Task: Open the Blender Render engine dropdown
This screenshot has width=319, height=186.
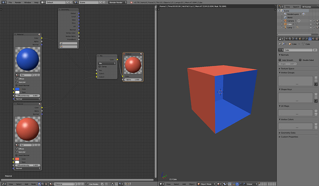Action: (117, 2)
